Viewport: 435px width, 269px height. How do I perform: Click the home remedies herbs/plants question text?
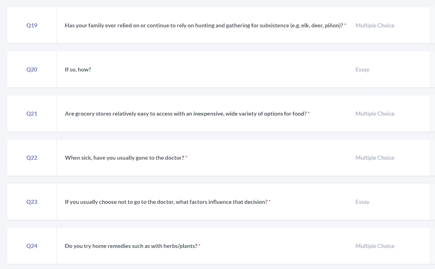tap(131, 246)
